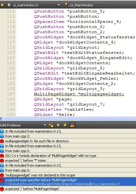Select issue 'multipagewidget.h: No such file or directory'
136x194 pixels.
pos(68,141)
